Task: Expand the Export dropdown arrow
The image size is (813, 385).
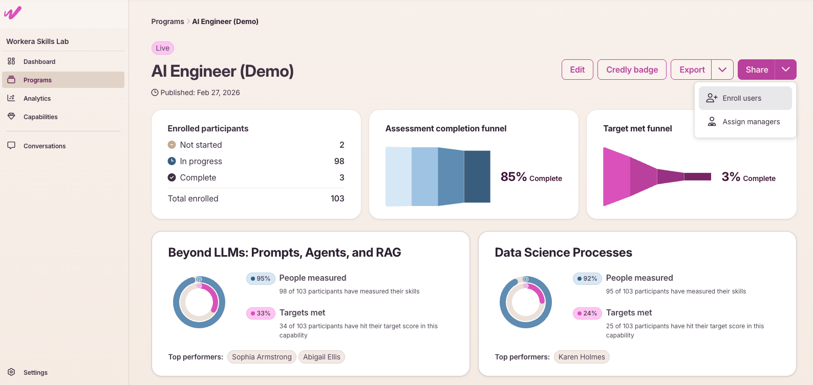Action: (x=722, y=70)
